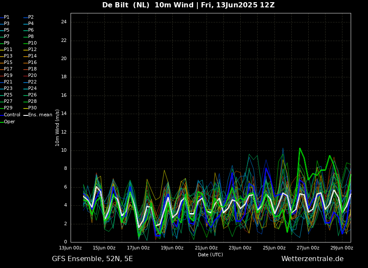Select the Ens. mean legend entry
Viewport: 368px width, 268px height.
(40, 115)
